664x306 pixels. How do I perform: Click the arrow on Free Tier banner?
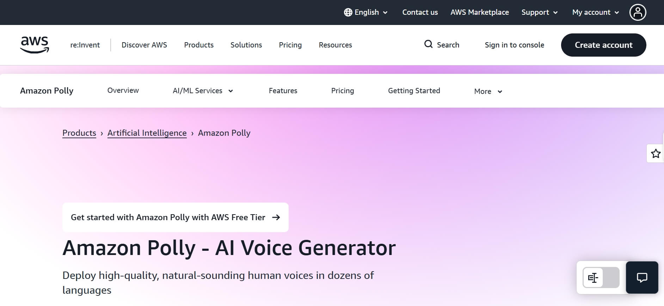click(276, 217)
